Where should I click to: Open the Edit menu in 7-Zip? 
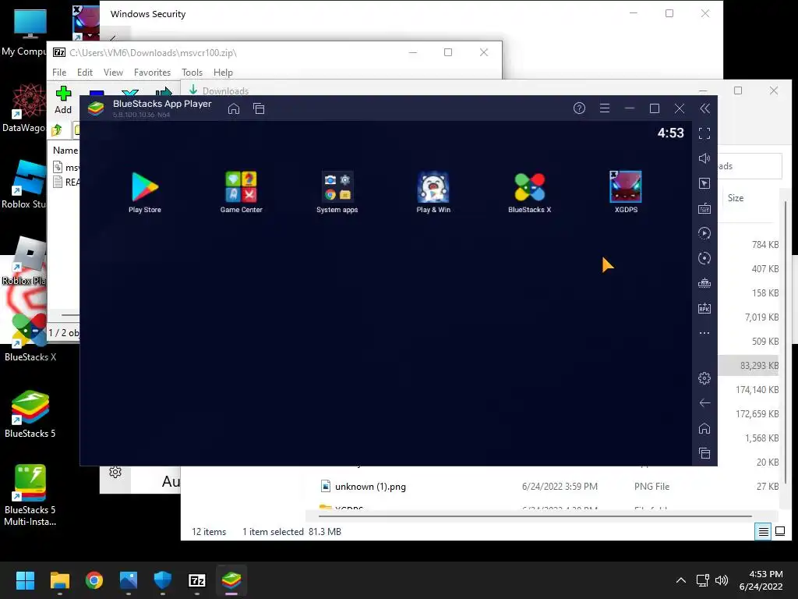84,73
